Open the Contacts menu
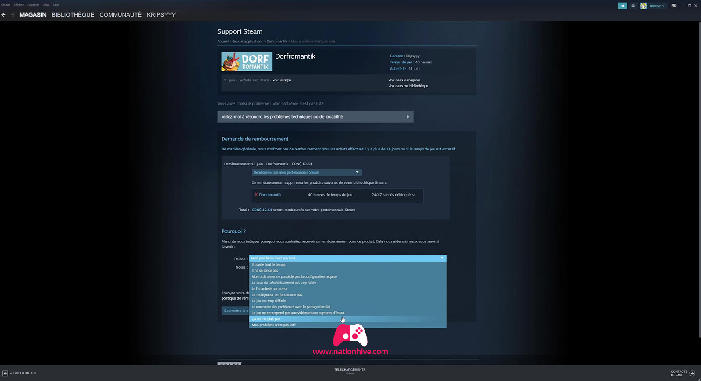The image size is (701, 381). pos(33,5)
